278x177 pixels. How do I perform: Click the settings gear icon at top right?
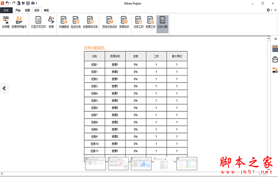268,10
